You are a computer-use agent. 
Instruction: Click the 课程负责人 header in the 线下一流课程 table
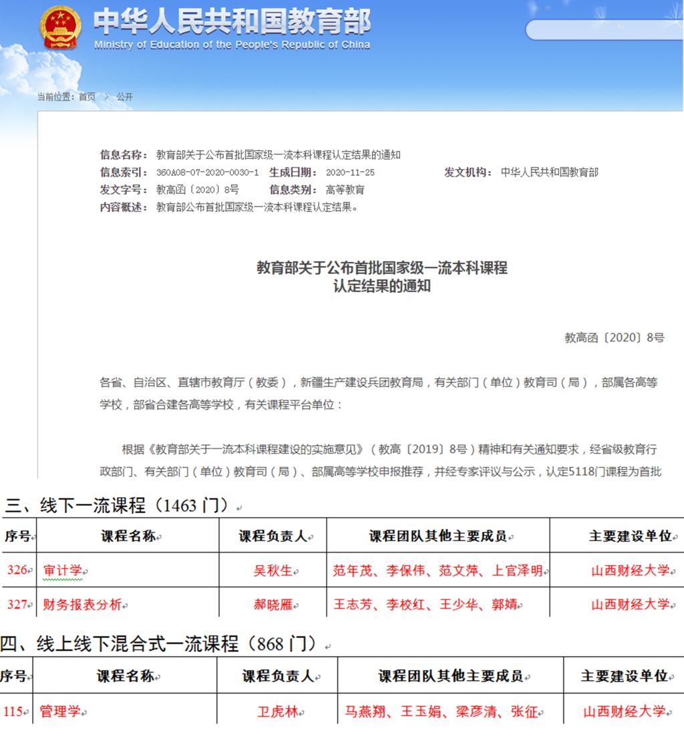click(x=273, y=536)
